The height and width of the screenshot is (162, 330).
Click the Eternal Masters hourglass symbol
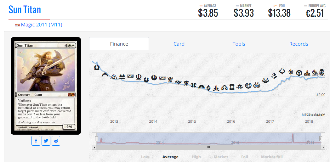232,87
